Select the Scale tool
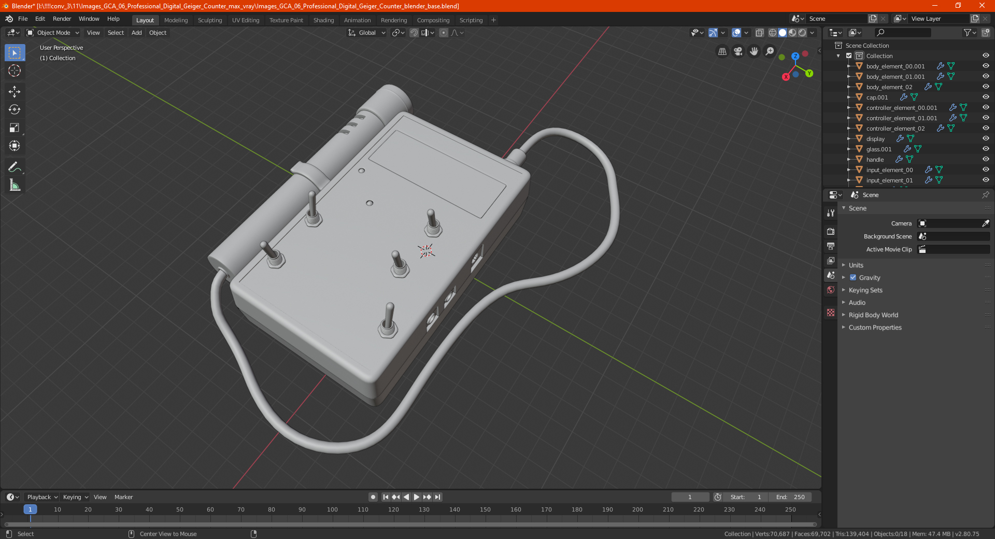Image resolution: width=995 pixels, height=539 pixels. click(15, 128)
